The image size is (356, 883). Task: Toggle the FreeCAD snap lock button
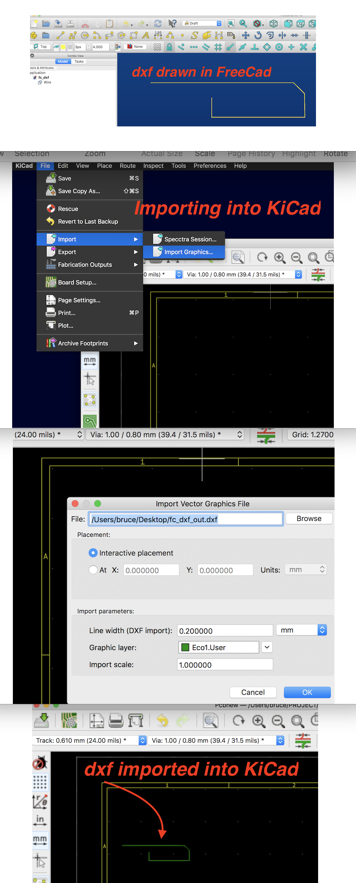[169, 47]
